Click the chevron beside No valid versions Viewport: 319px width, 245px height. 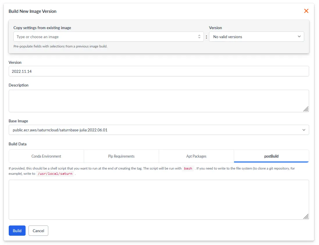point(299,37)
